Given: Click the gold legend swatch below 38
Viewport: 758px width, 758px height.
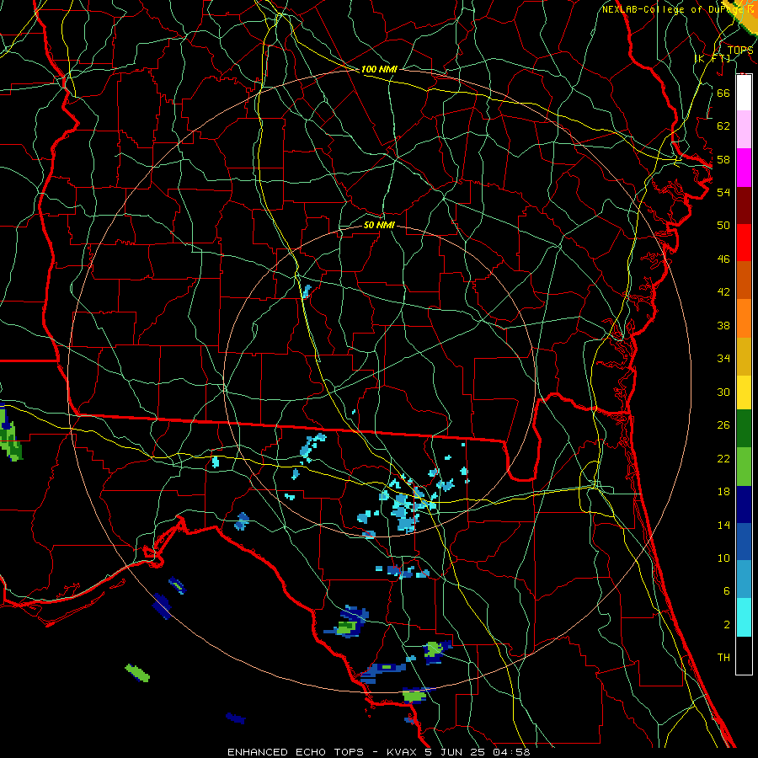Looking at the screenshot, I should [x=744, y=356].
